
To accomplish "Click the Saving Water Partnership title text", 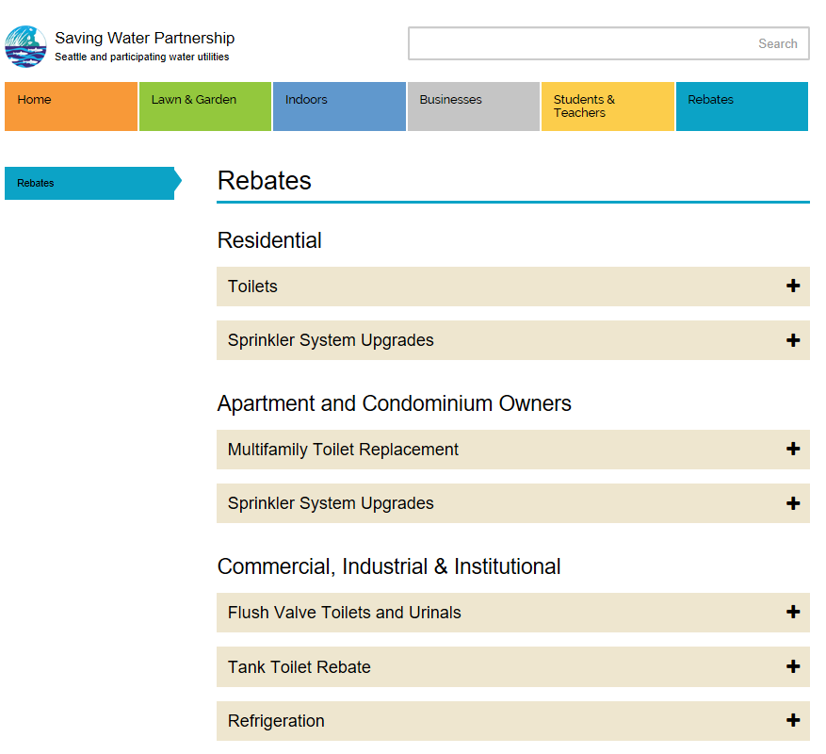I will pyautogui.click(x=144, y=39).
